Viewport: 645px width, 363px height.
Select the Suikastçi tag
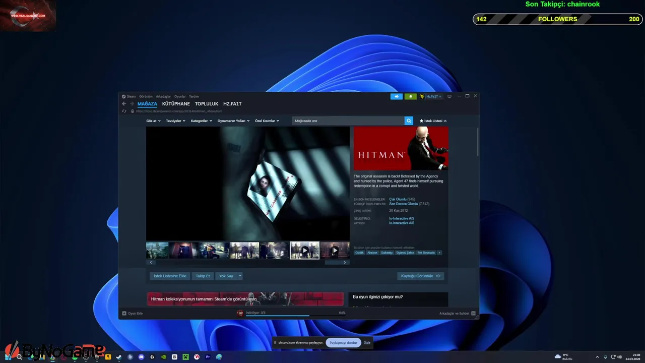coord(386,253)
